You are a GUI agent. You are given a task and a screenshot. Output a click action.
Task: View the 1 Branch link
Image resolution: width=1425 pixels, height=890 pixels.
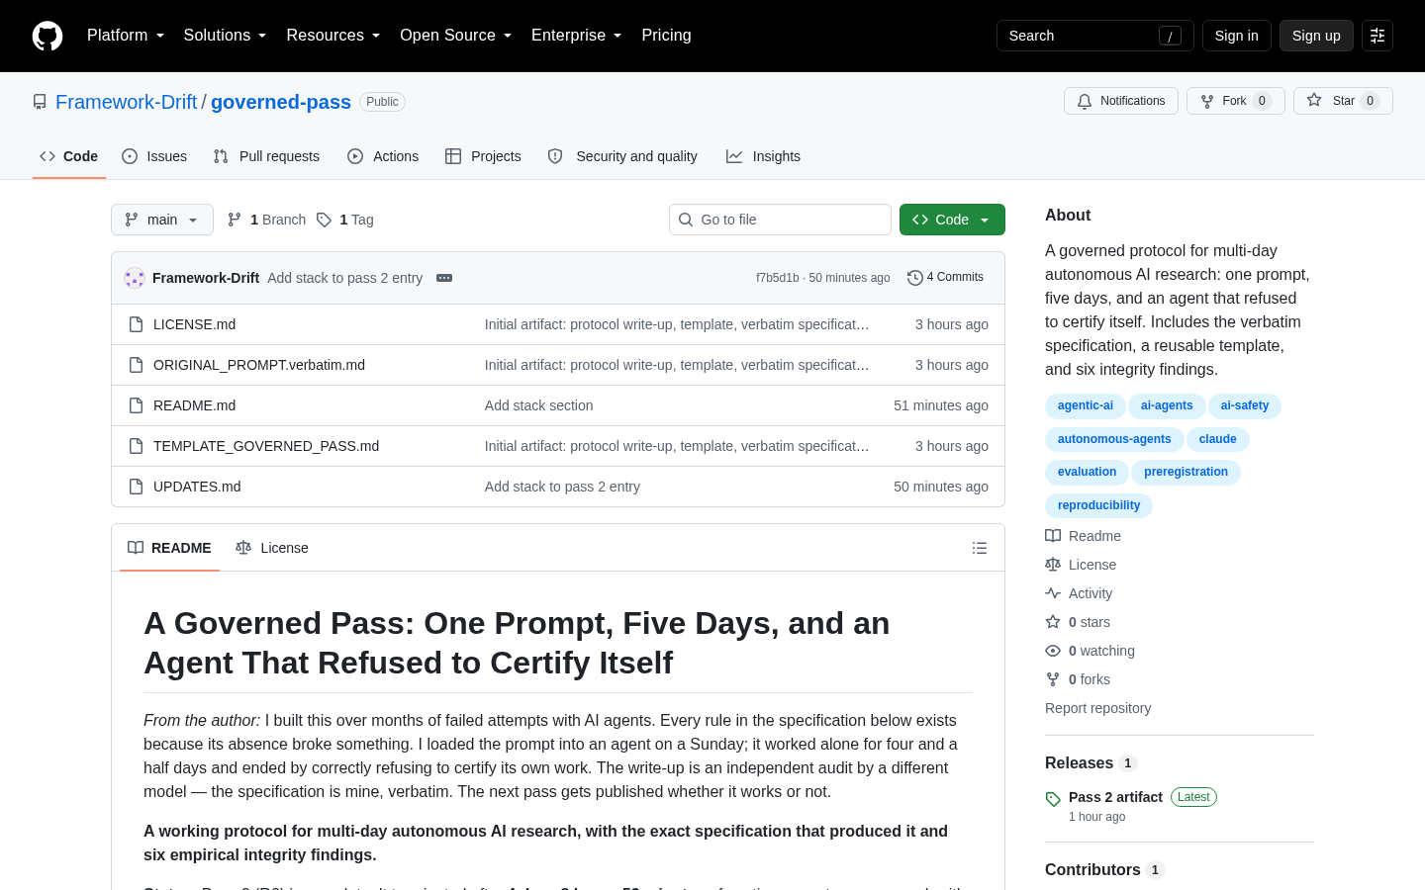[267, 220]
